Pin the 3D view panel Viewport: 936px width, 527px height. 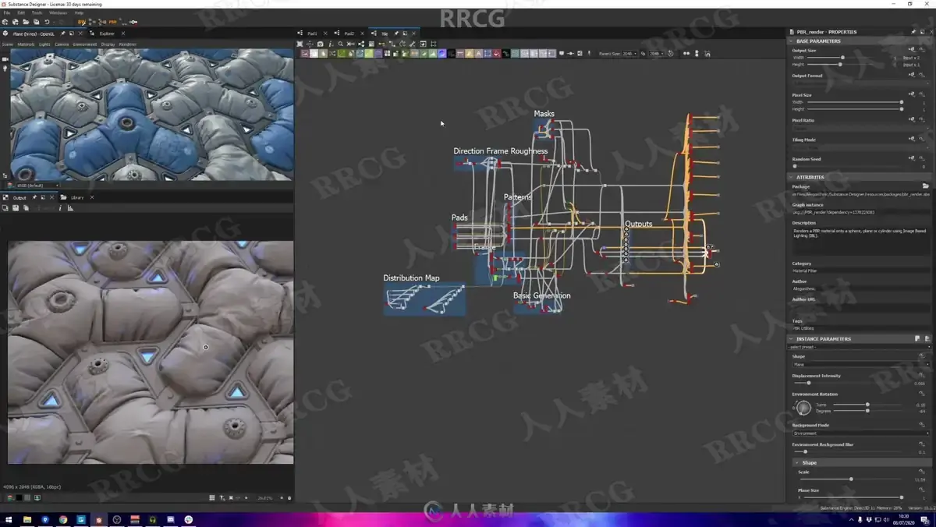62,34
